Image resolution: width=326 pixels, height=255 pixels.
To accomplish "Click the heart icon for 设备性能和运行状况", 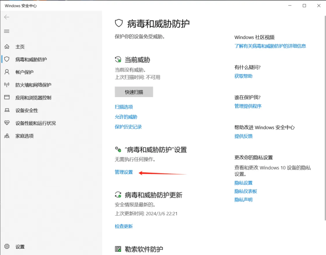I will click(x=7, y=123).
